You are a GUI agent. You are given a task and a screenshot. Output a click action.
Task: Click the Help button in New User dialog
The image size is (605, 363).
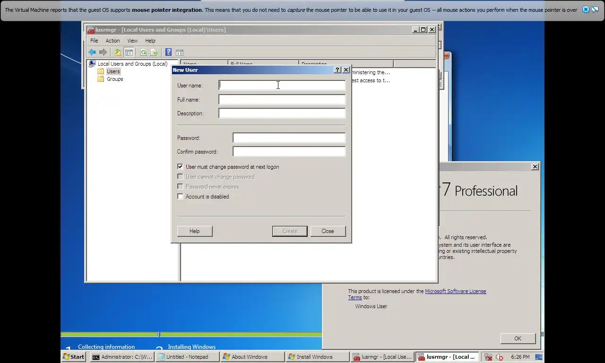tap(195, 231)
